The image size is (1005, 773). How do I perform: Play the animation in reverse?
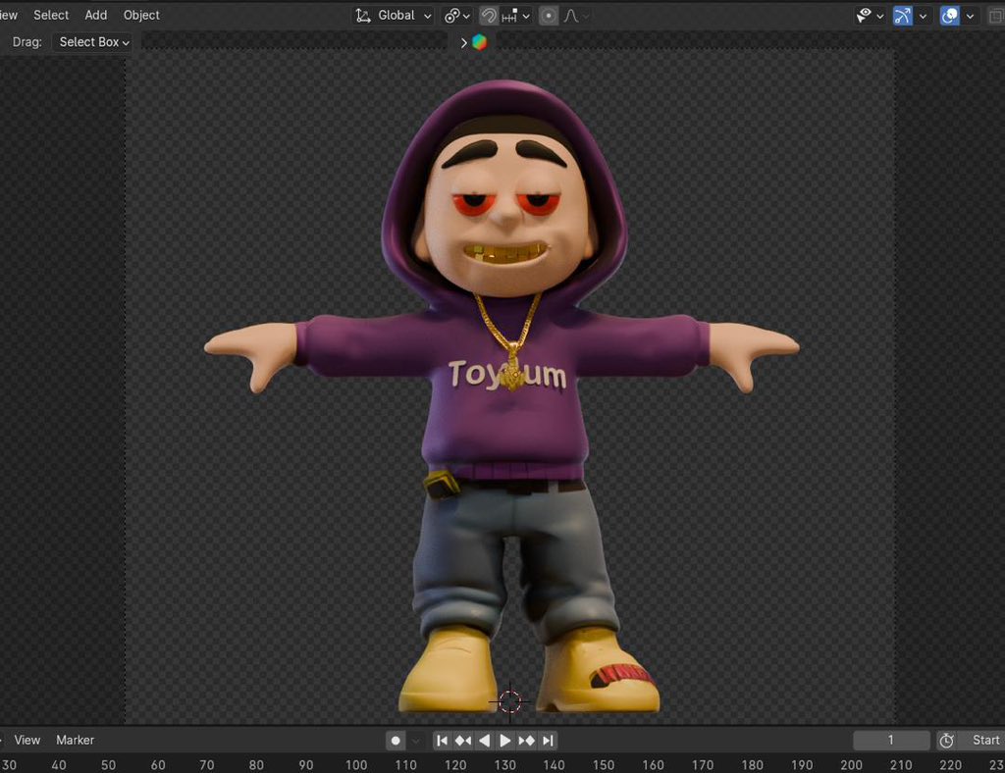(x=485, y=741)
